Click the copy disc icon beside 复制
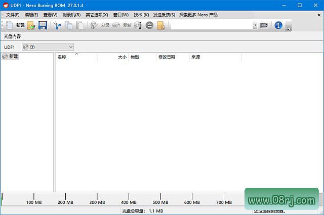The width and height of the screenshot is (324, 215). pyautogui.click(x=116, y=25)
